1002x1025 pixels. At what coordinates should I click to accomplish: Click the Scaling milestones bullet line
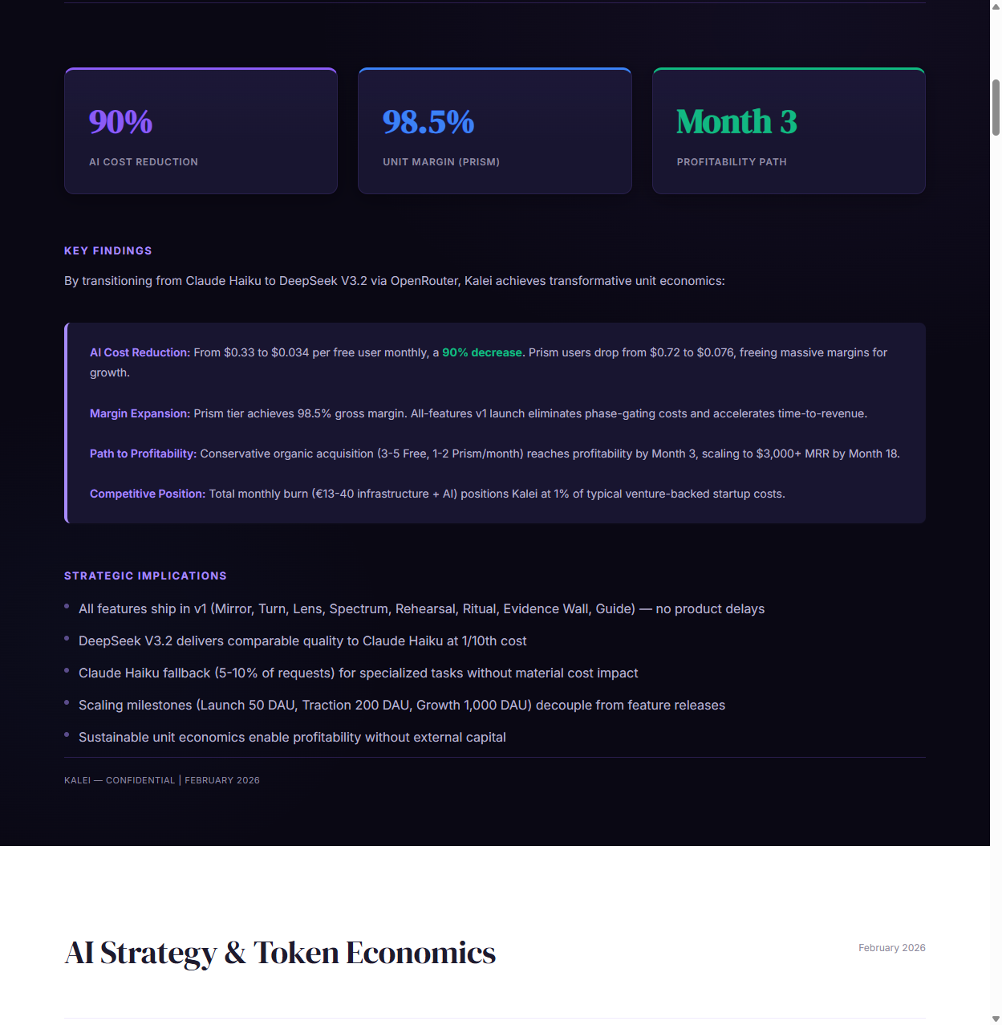click(401, 706)
